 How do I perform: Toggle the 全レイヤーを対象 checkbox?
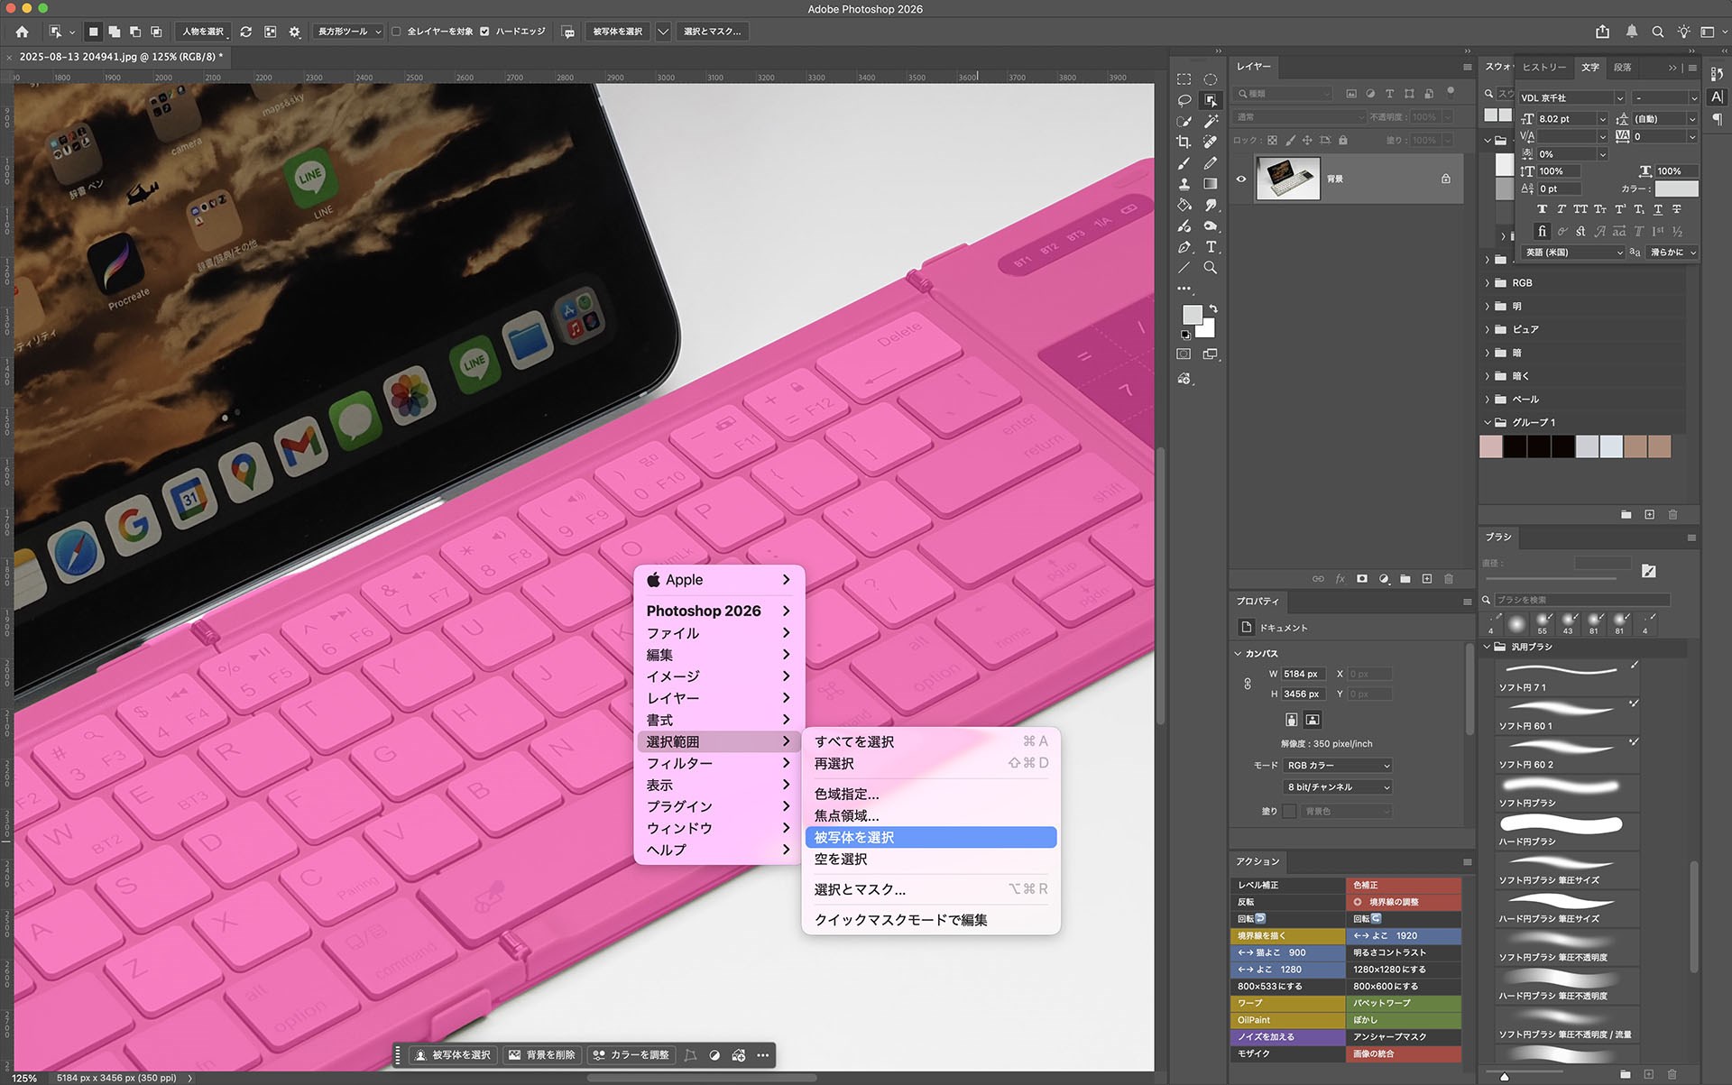point(396,32)
